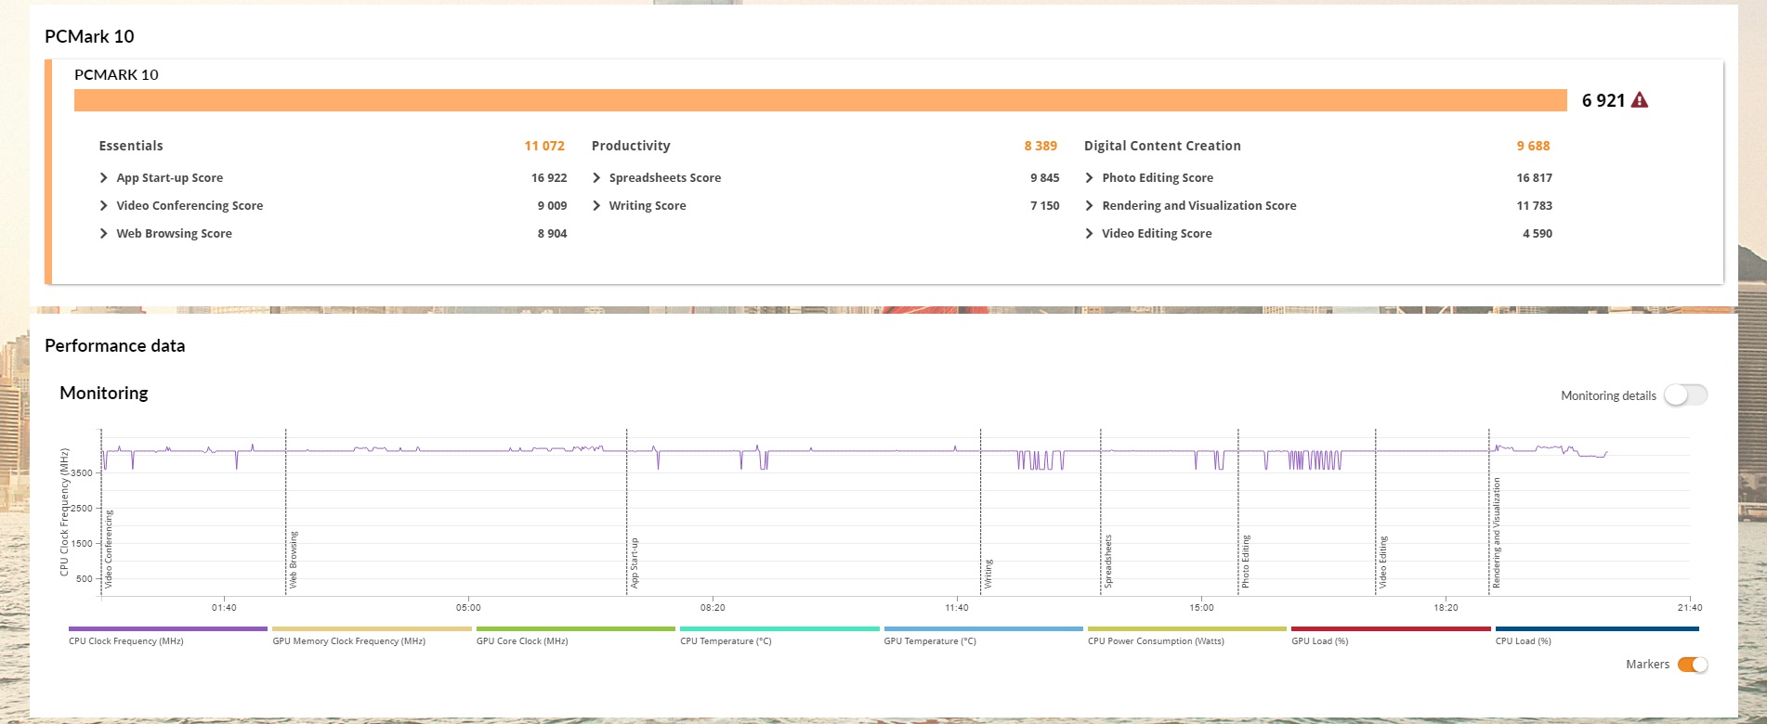This screenshot has height=724, width=1767.
Task: Click the Performance data heading
Action: (115, 345)
